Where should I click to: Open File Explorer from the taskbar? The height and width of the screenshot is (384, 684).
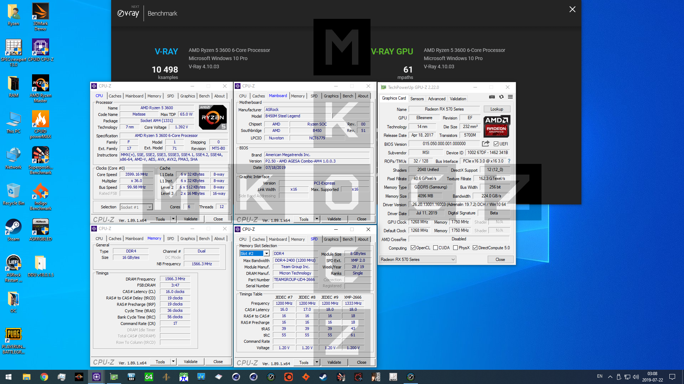coord(27,377)
